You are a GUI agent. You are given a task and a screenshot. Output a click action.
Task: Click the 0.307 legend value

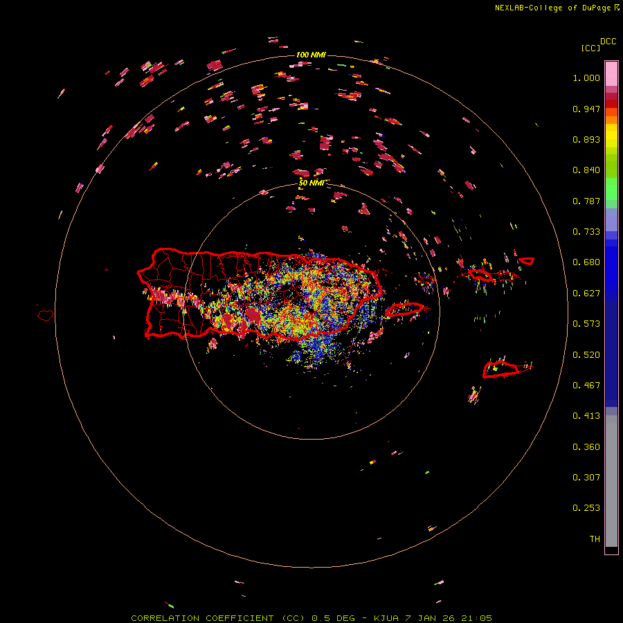[586, 478]
